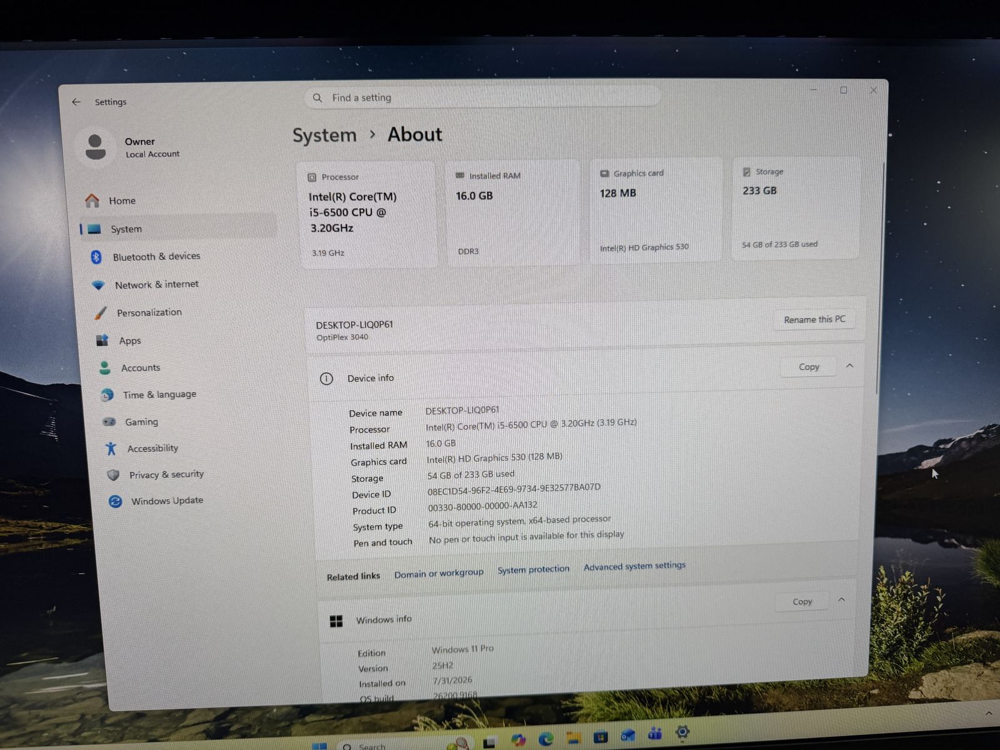This screenshot has width=1000, height=750.
Task: Open Accounts settings
Action: click(189, 368)
